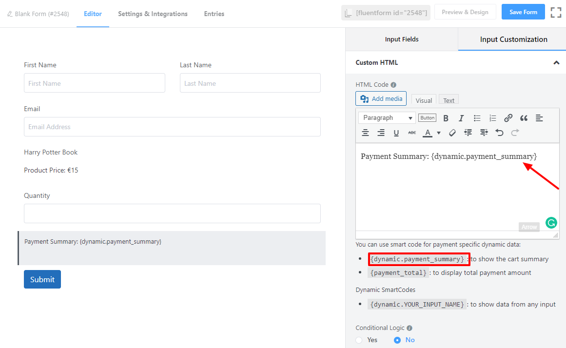Screen dimensions: 566x348
Task: Click the insert link icon
Action: 508,118
